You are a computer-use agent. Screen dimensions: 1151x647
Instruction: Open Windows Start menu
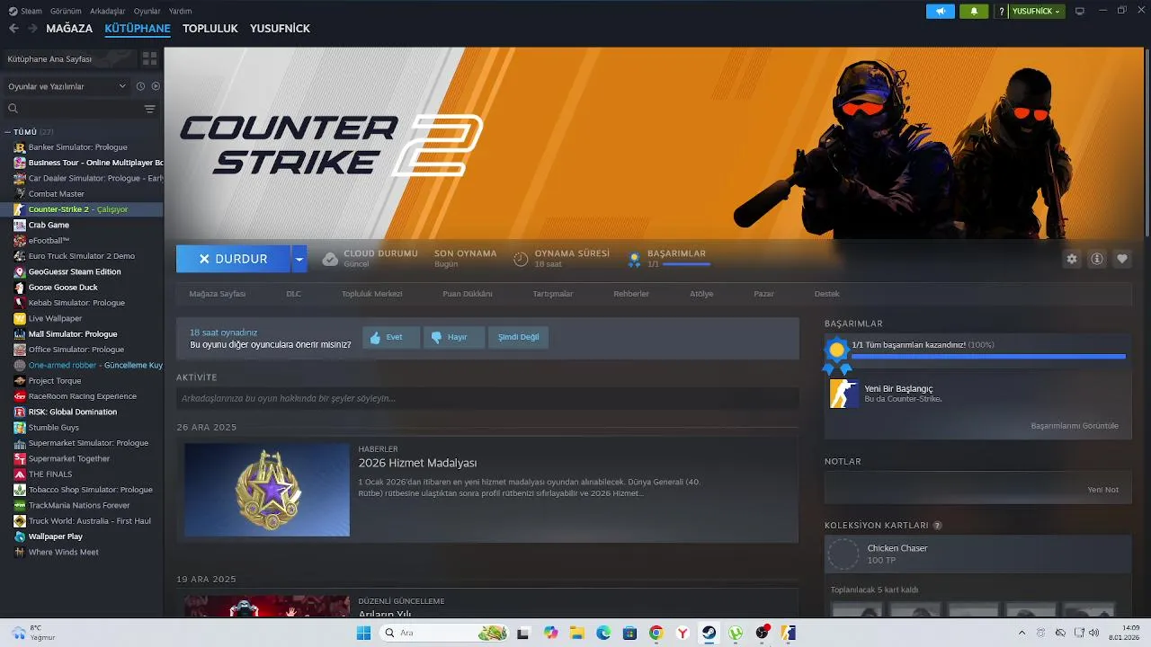point(363,633)
